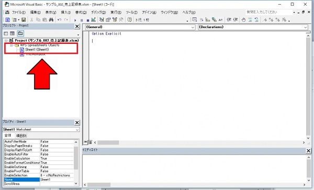Select the Name property row

click(x=39, y=180)
